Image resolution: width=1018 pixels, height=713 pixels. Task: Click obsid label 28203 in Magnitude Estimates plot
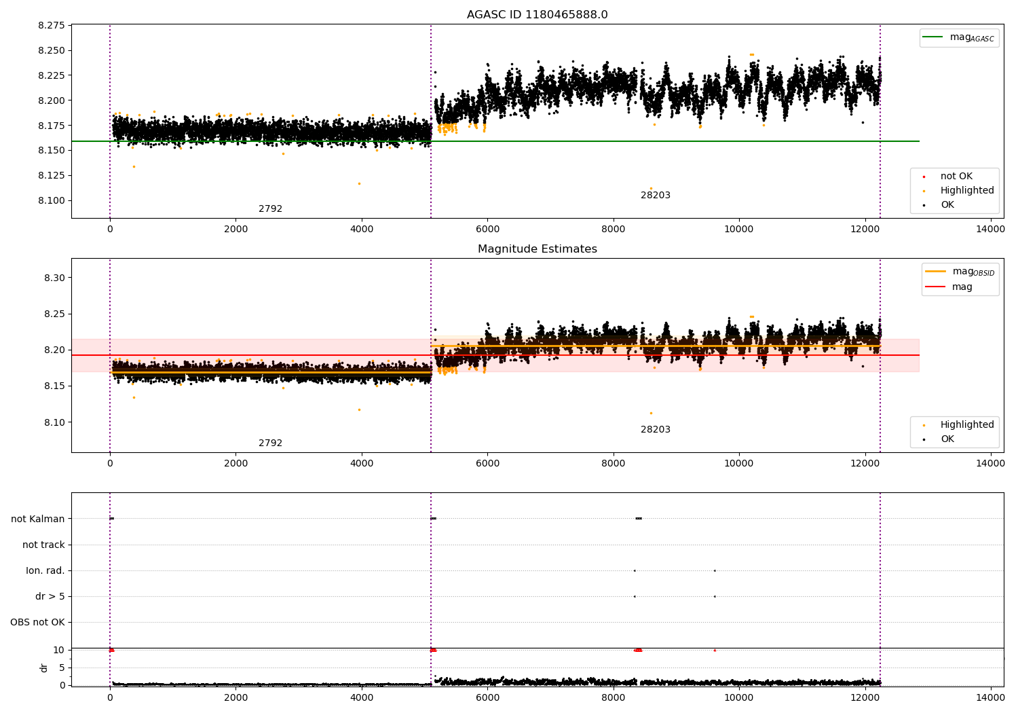(656, 430)
